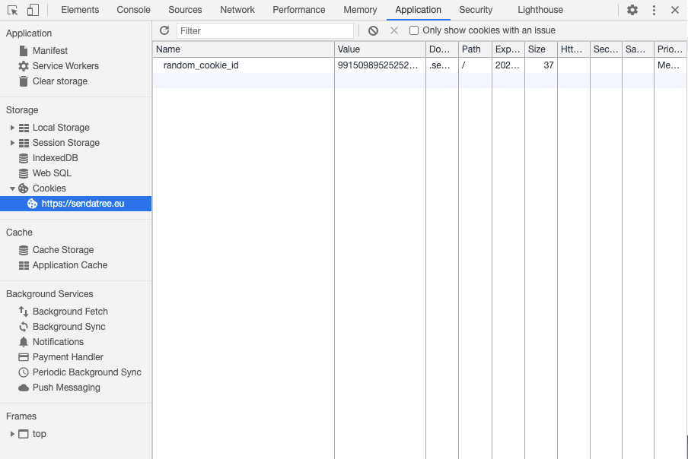Expand the top frame node

pyautogui.click(x=12, y=434)
